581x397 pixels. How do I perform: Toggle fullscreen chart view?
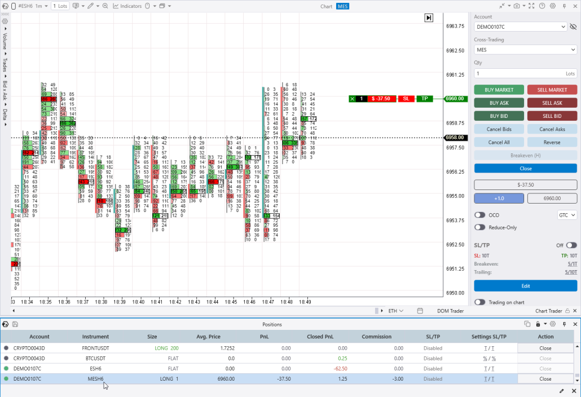click(531, 6)
